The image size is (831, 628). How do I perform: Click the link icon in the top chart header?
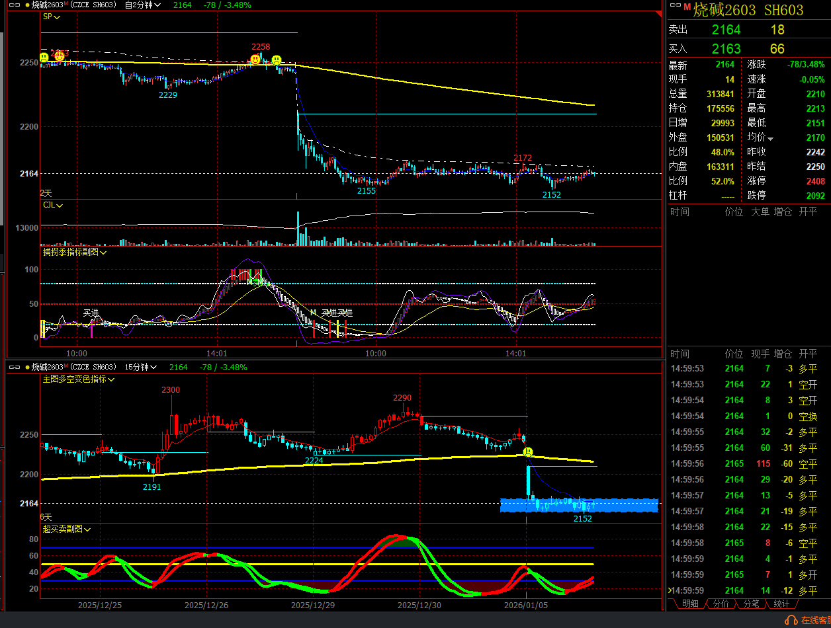[x=14, y=5]
